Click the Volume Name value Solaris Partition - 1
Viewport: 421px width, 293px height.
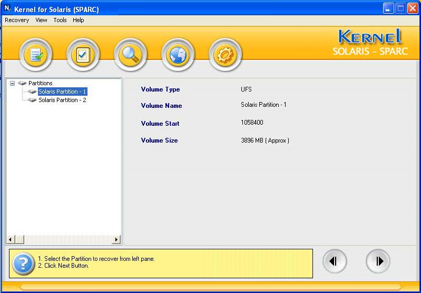[263, 105]
